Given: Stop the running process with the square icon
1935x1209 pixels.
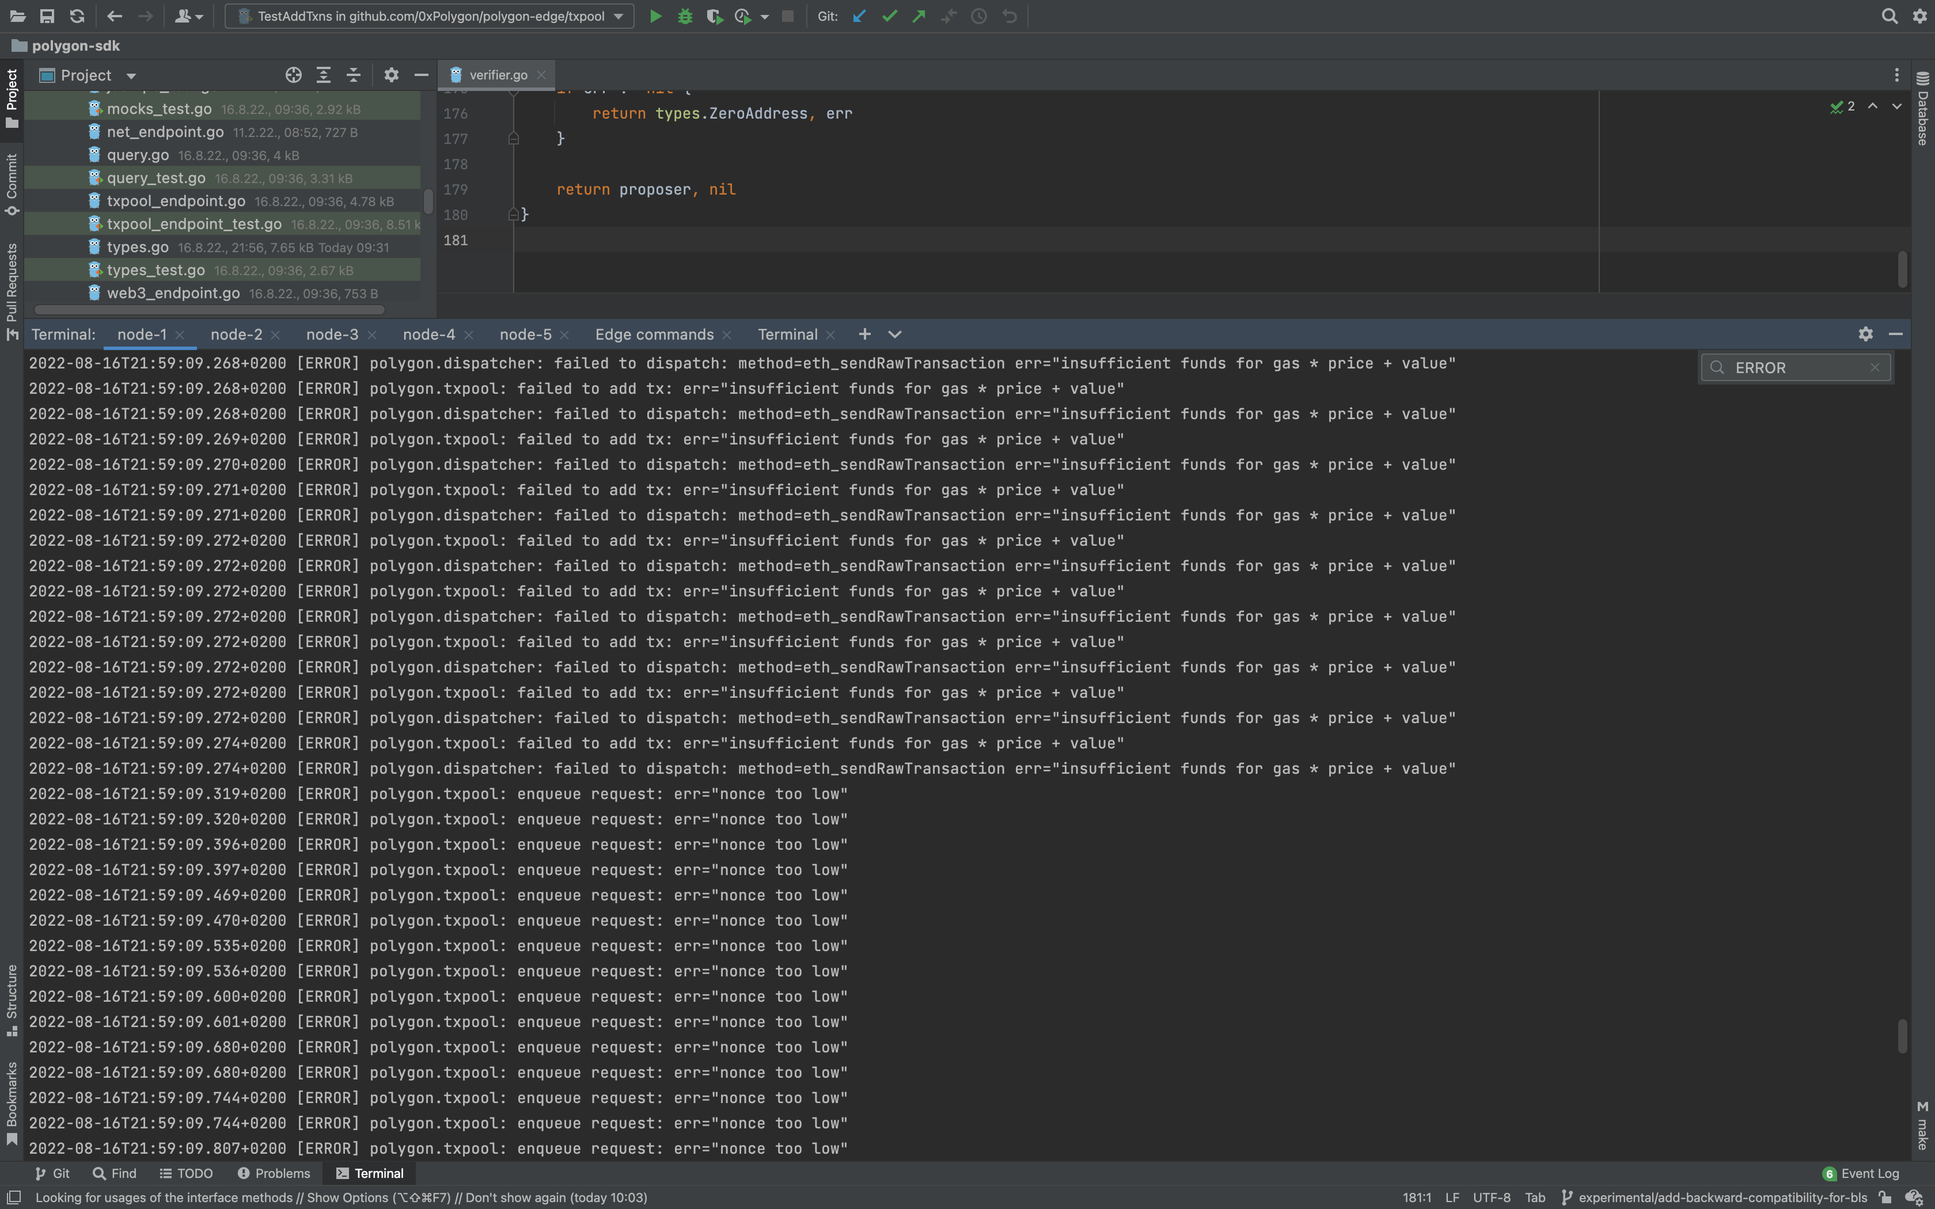Looking at the screenshot, I should (x=788, y=16).
